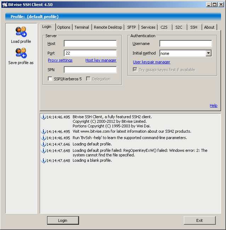Open the Remote Desktop tab
The image size is (226, 230).
tap(108, 27)
